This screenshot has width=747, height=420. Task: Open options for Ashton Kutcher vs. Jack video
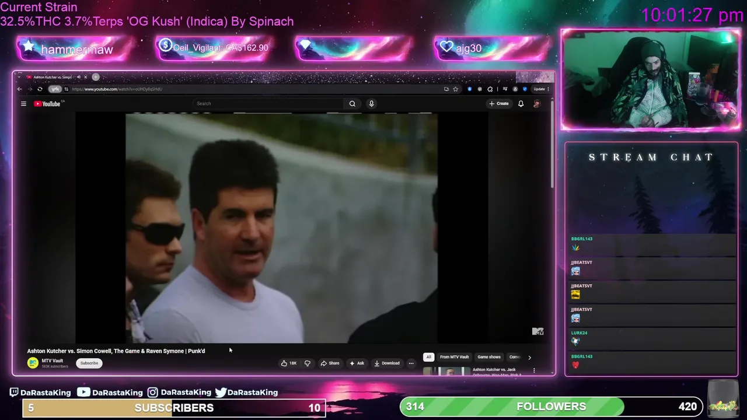(533, 370)
